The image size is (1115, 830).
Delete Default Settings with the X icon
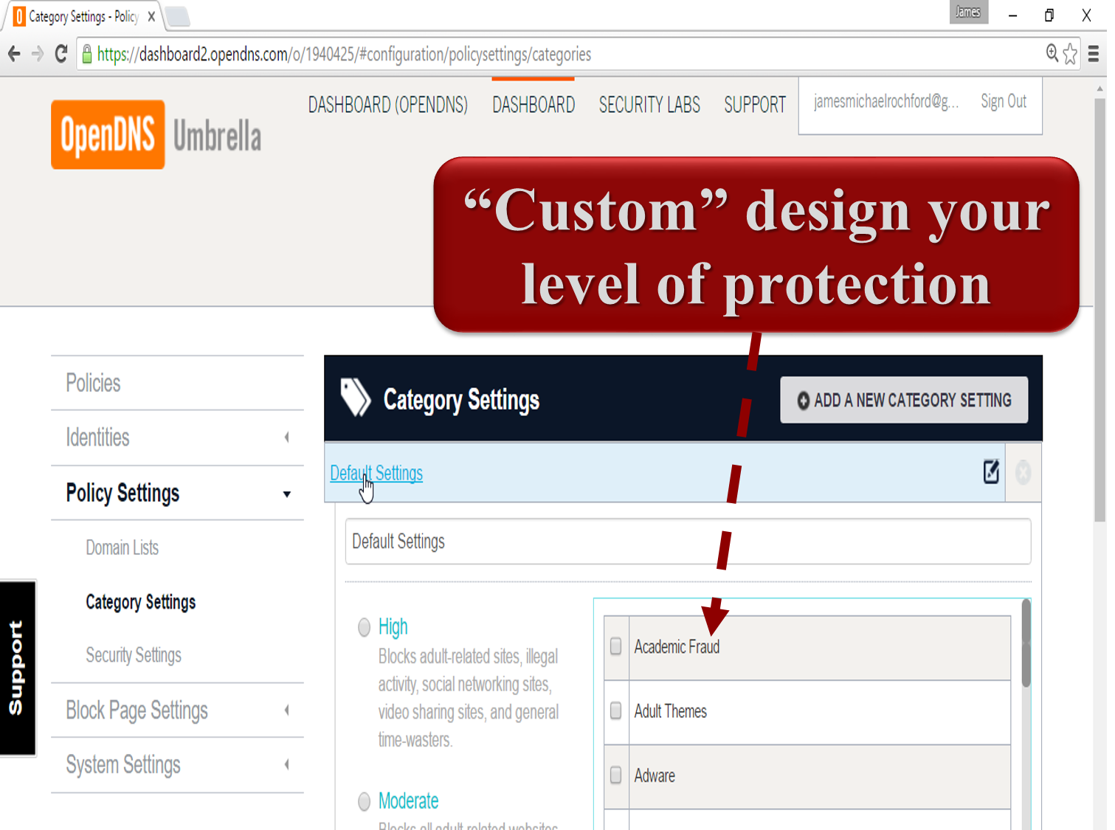1023,472
